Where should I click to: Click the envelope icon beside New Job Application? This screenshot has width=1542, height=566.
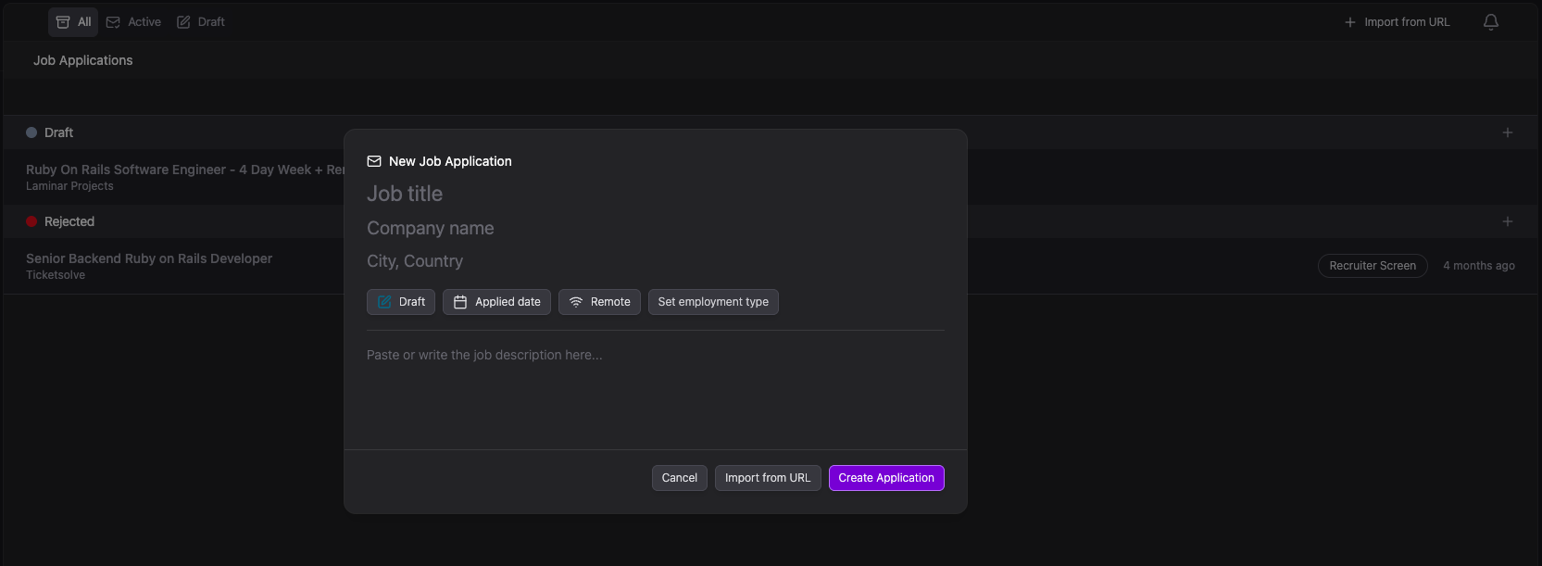tap(374, 161)
